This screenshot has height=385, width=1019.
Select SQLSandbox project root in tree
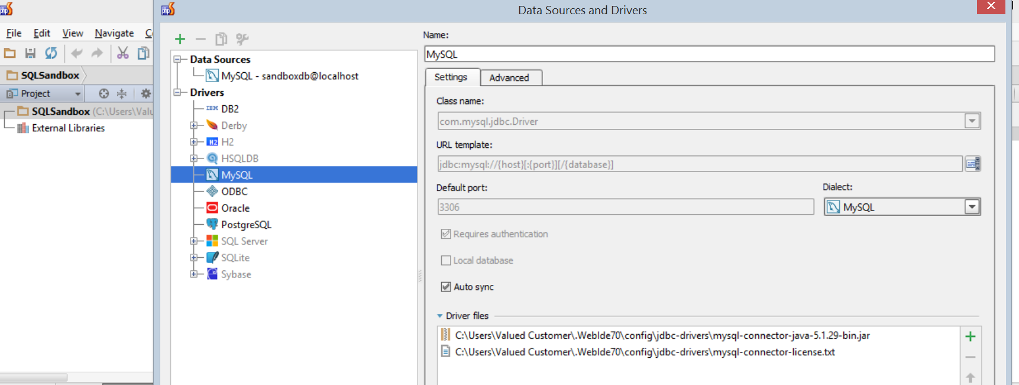pos(61,111)
